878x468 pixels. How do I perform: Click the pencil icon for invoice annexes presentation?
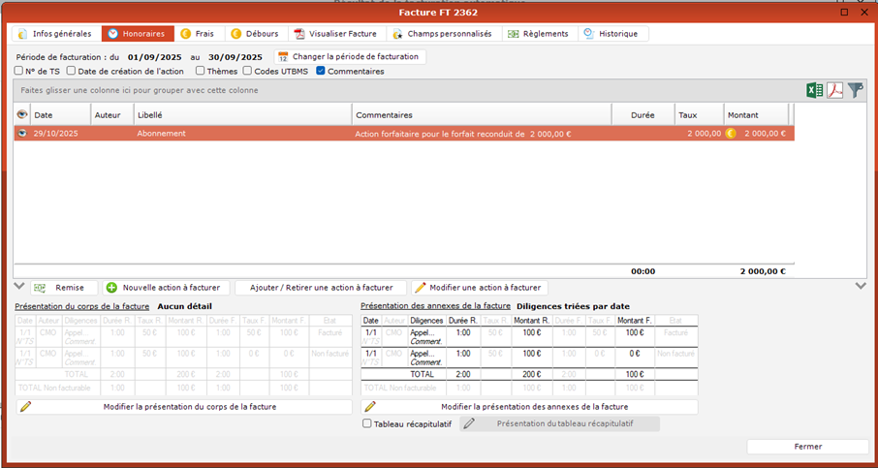click(x=370, y=407)
